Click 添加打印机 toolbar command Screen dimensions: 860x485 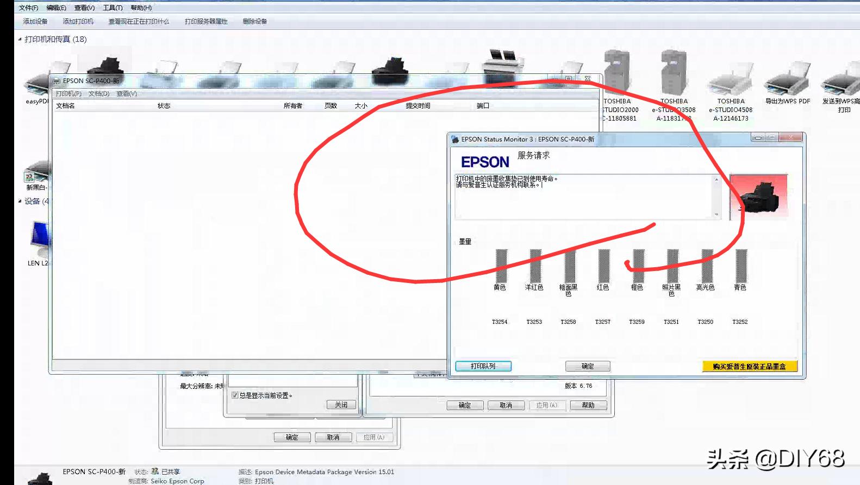[x=78, y=21]
